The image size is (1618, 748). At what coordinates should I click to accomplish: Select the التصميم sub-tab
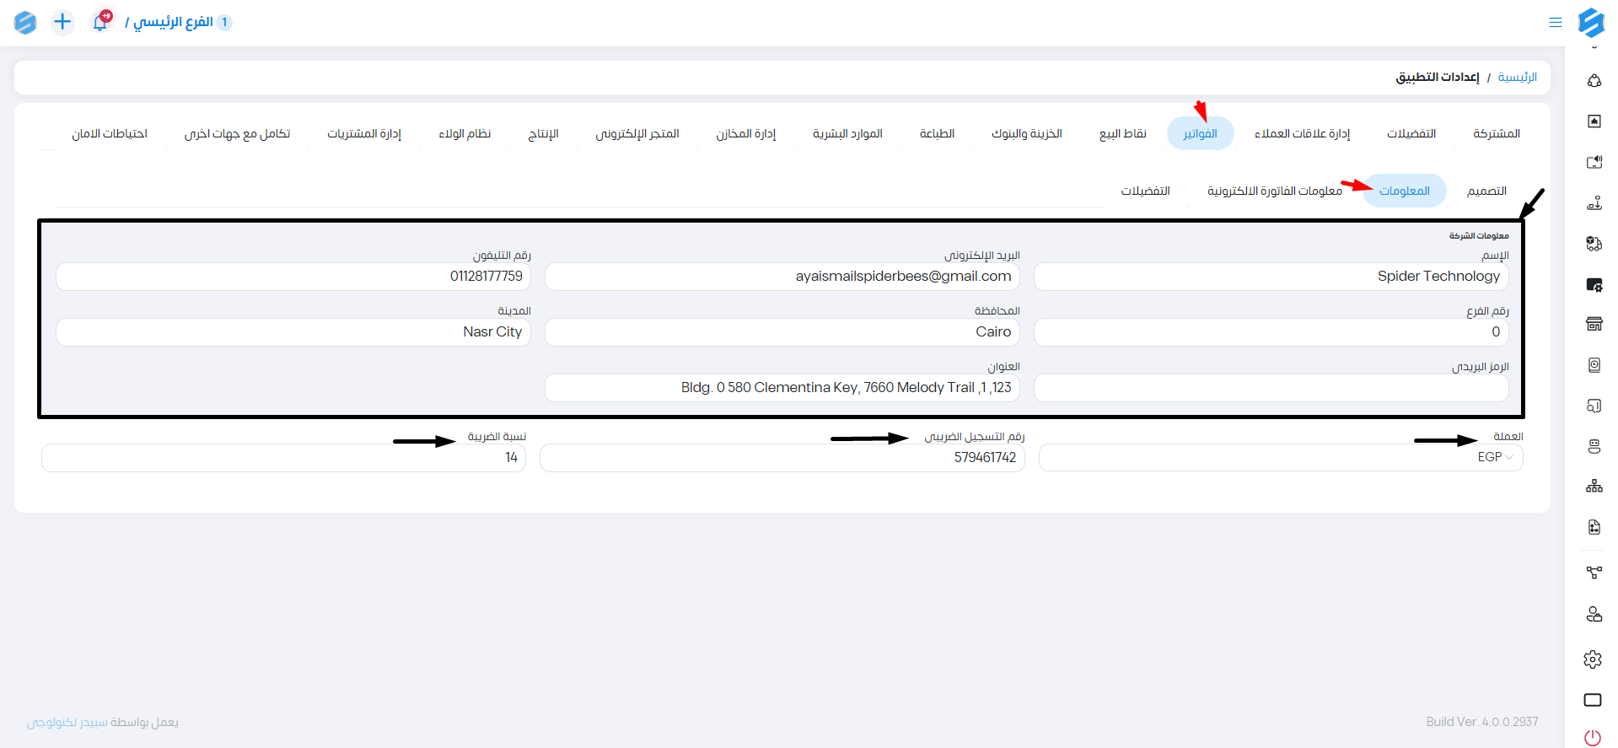tap(1486, 191)
